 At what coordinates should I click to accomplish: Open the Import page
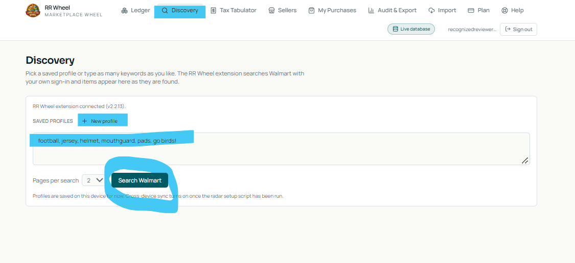(442, 10)
